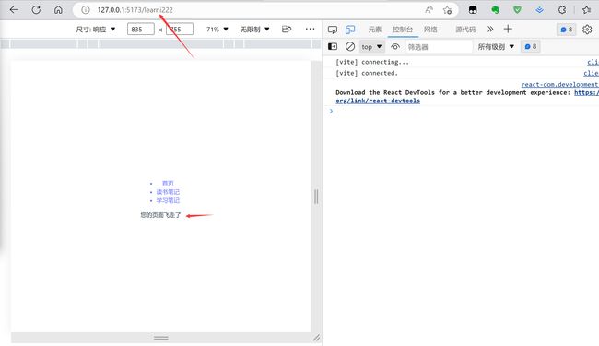599x346 pixels.
Task: Click the height field showing 755
Action: click(180, 29)
